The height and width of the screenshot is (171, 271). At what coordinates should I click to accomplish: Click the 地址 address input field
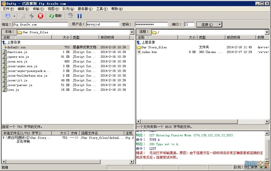(40, 24)
